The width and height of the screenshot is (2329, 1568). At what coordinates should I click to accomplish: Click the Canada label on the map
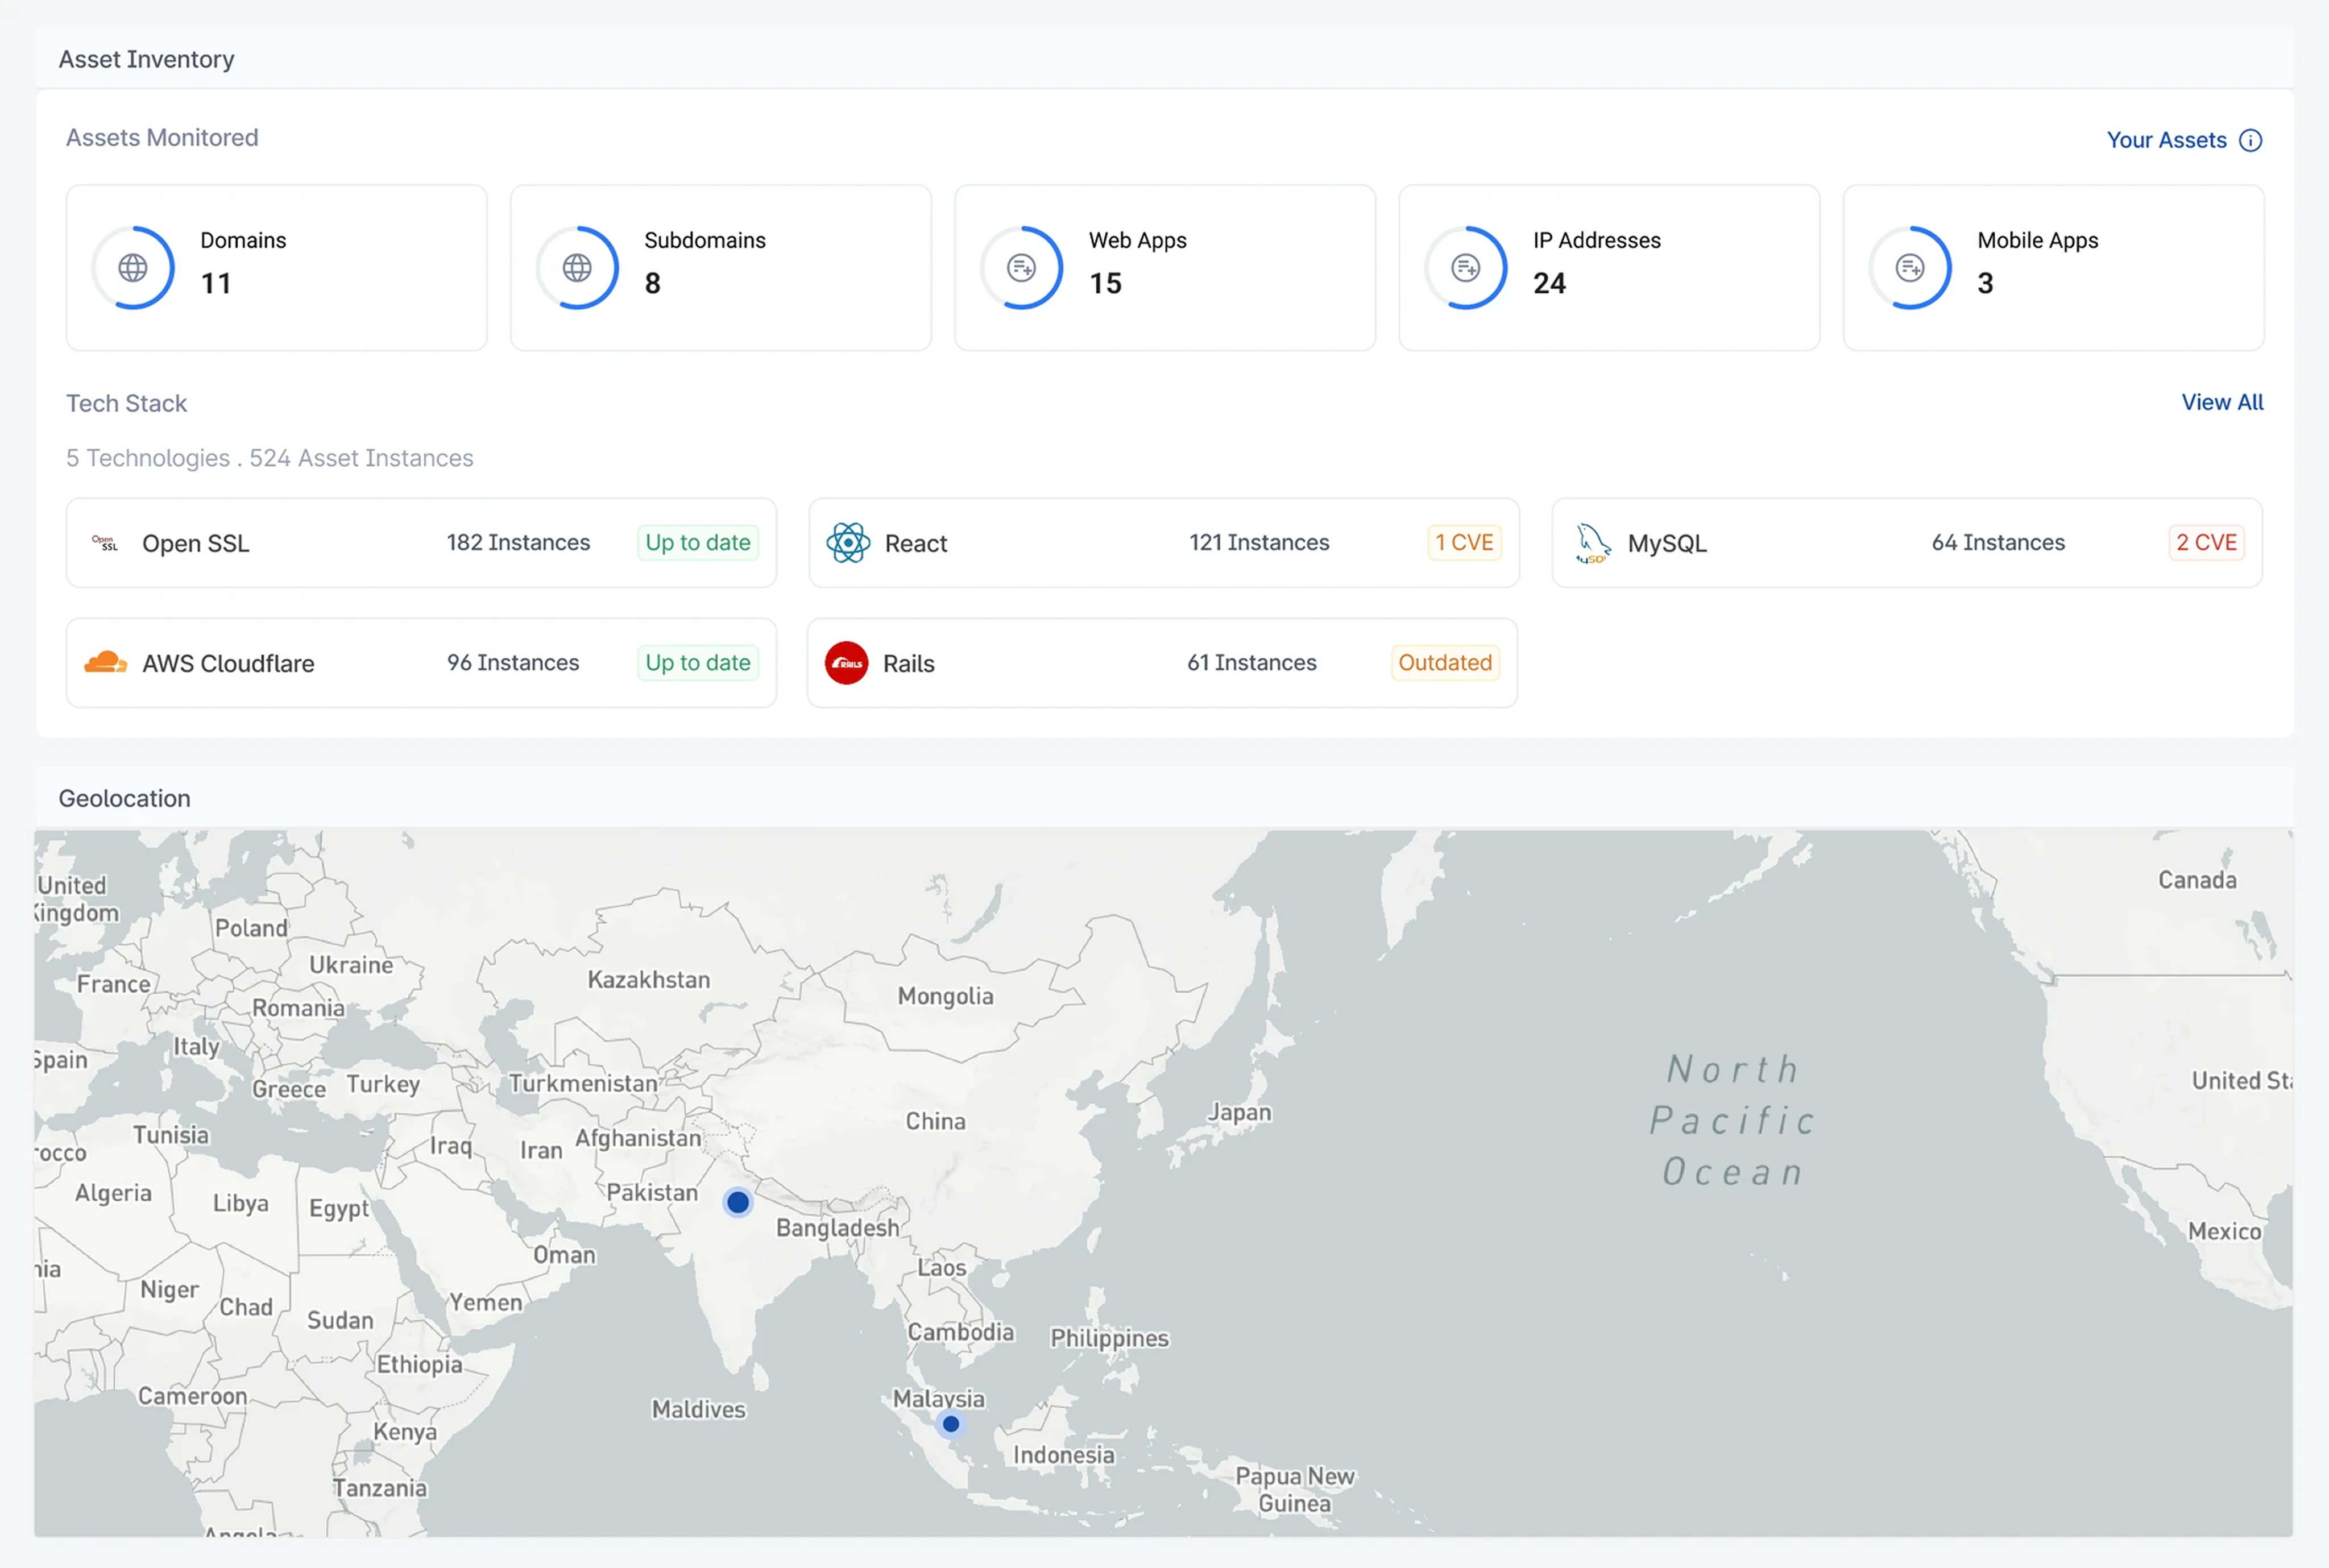click(x=2197, y=880)
